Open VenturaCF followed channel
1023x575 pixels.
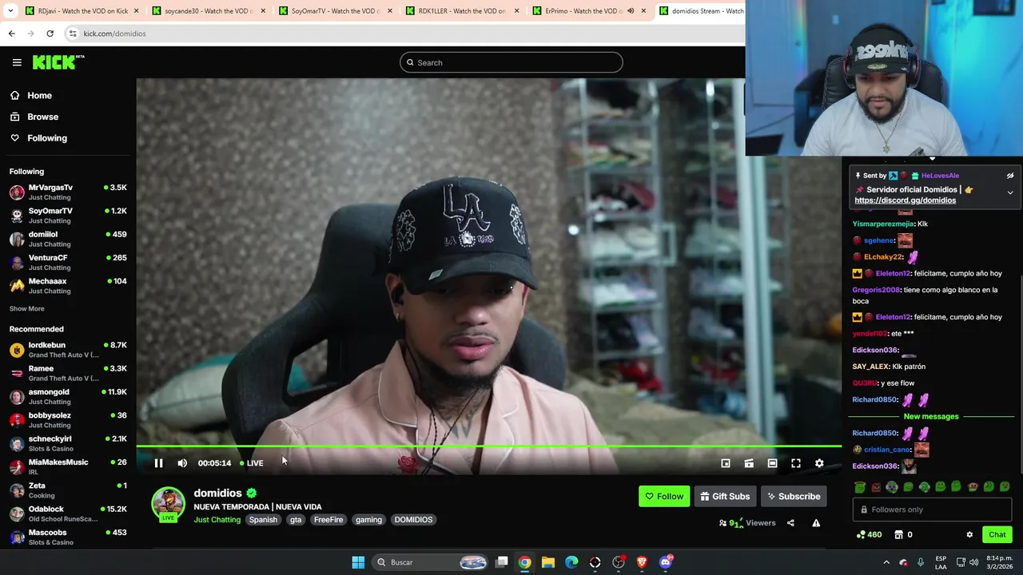pos(68,263)
